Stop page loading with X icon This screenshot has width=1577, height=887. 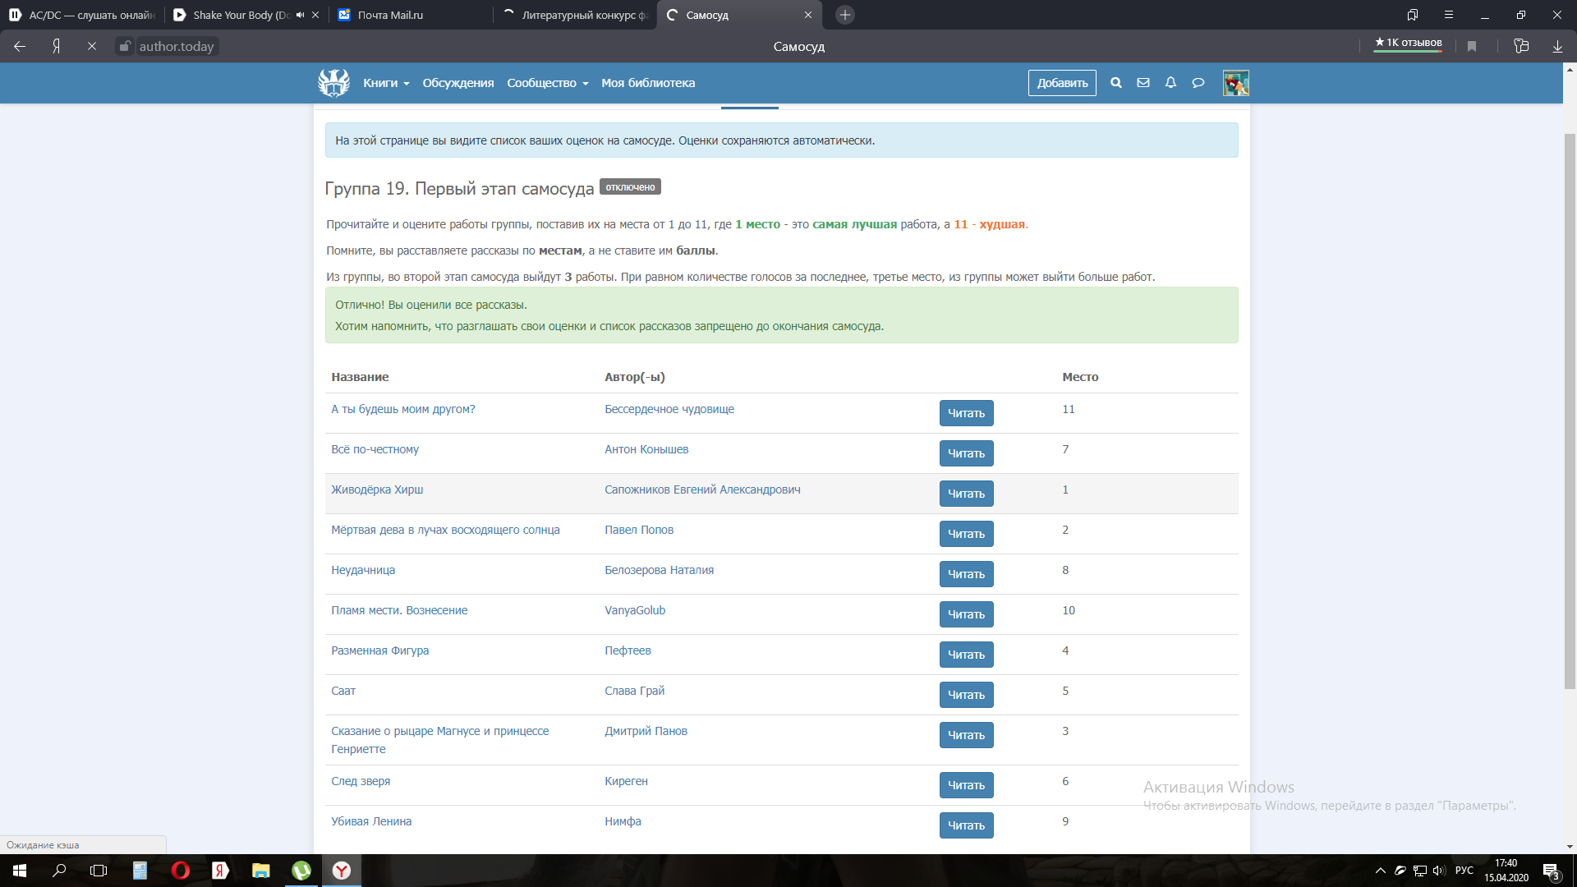pos(92,47)
